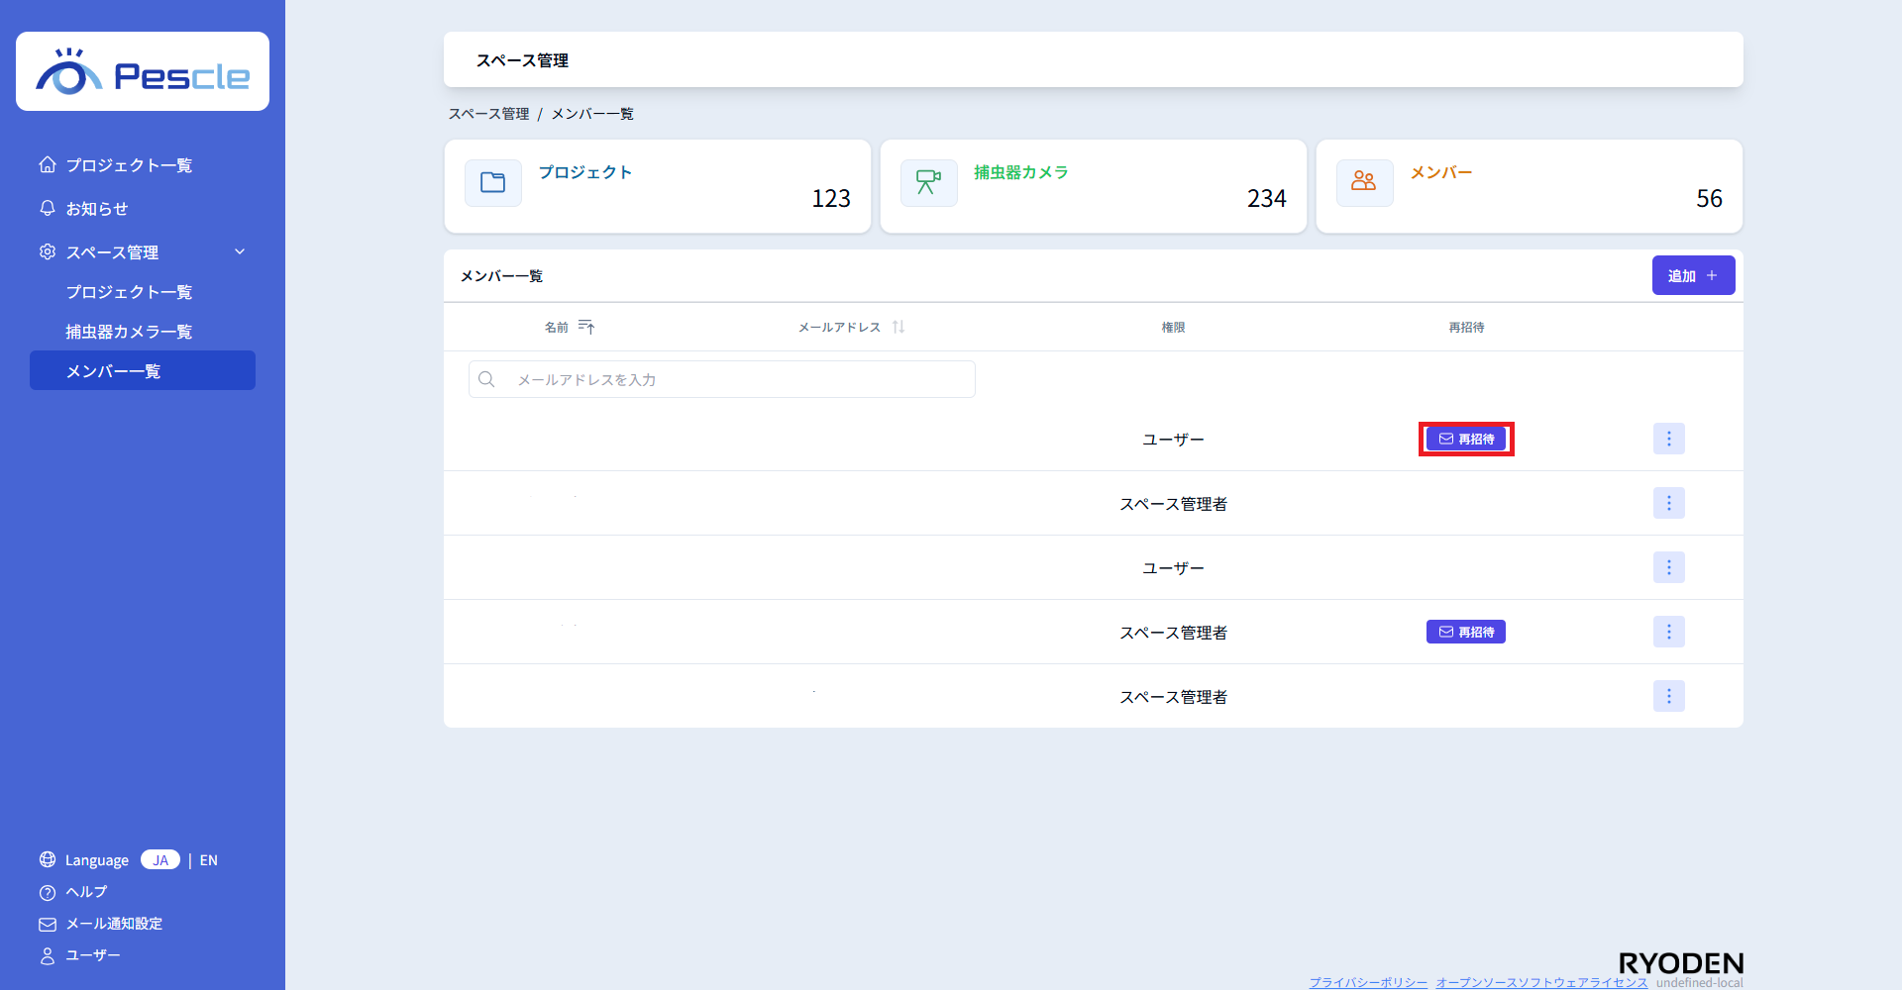Collapse the スペース管理 sidebar chevron
Screen dimensions: 1902x990
tap(240, 251)
